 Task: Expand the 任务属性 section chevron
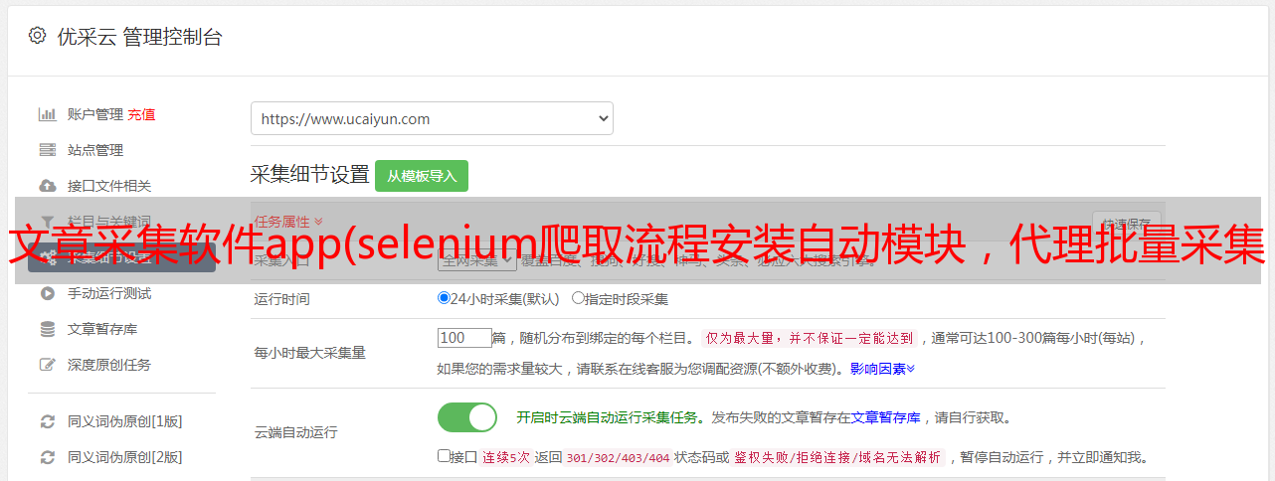[318, 222]
